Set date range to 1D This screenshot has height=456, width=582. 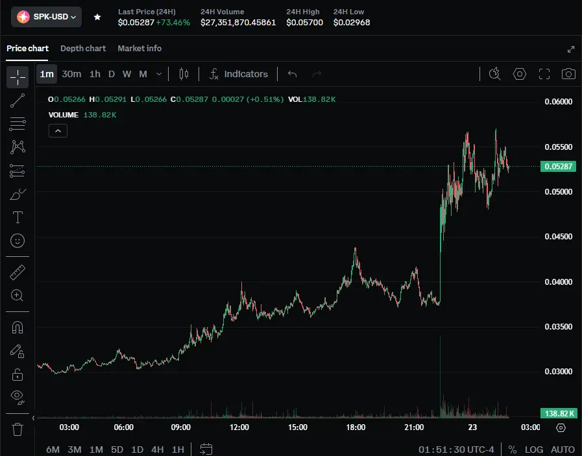(x=138, y=450)
